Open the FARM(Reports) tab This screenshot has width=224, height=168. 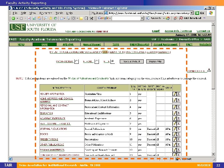pyautogui.click(x=139, y=44)
